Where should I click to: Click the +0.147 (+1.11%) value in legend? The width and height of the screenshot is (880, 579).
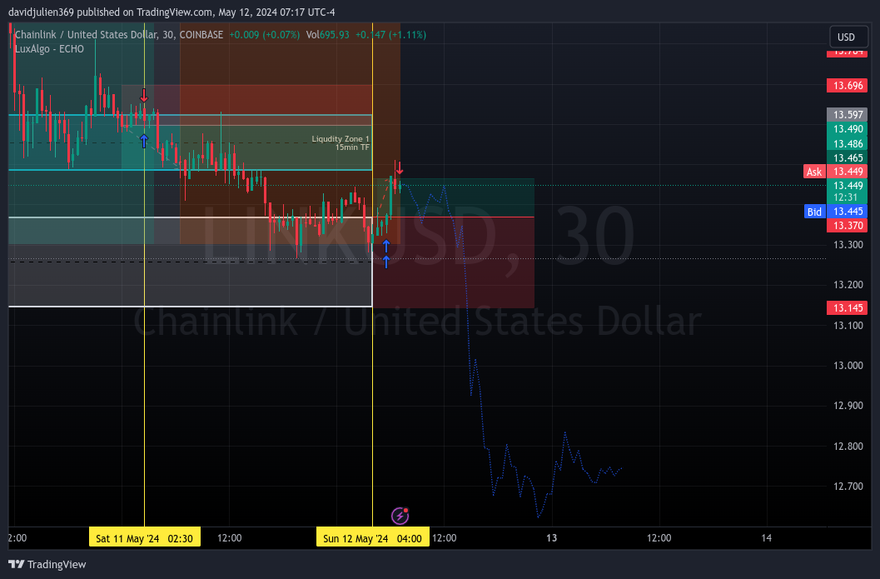click(x=390, y=35)
